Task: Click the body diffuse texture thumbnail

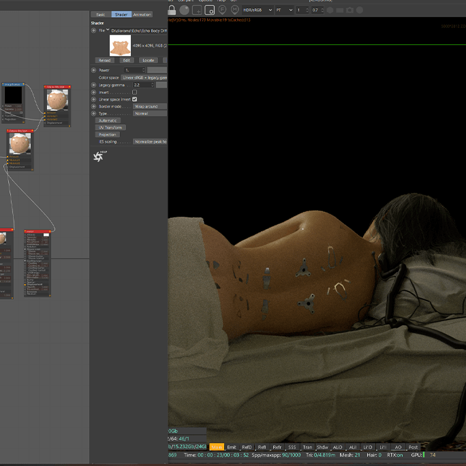Action: point(120,46)
